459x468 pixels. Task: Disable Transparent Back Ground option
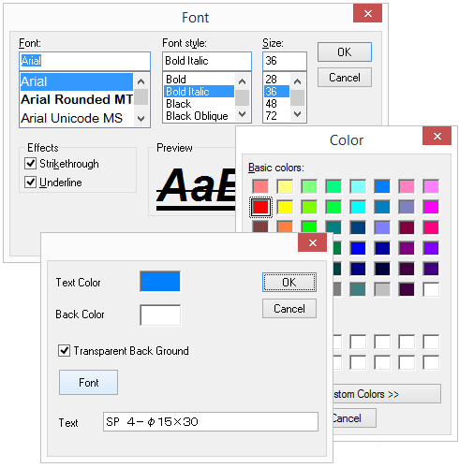pos(64,350)
